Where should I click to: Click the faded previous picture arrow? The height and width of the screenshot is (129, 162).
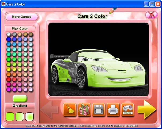[x=49, y=110]
